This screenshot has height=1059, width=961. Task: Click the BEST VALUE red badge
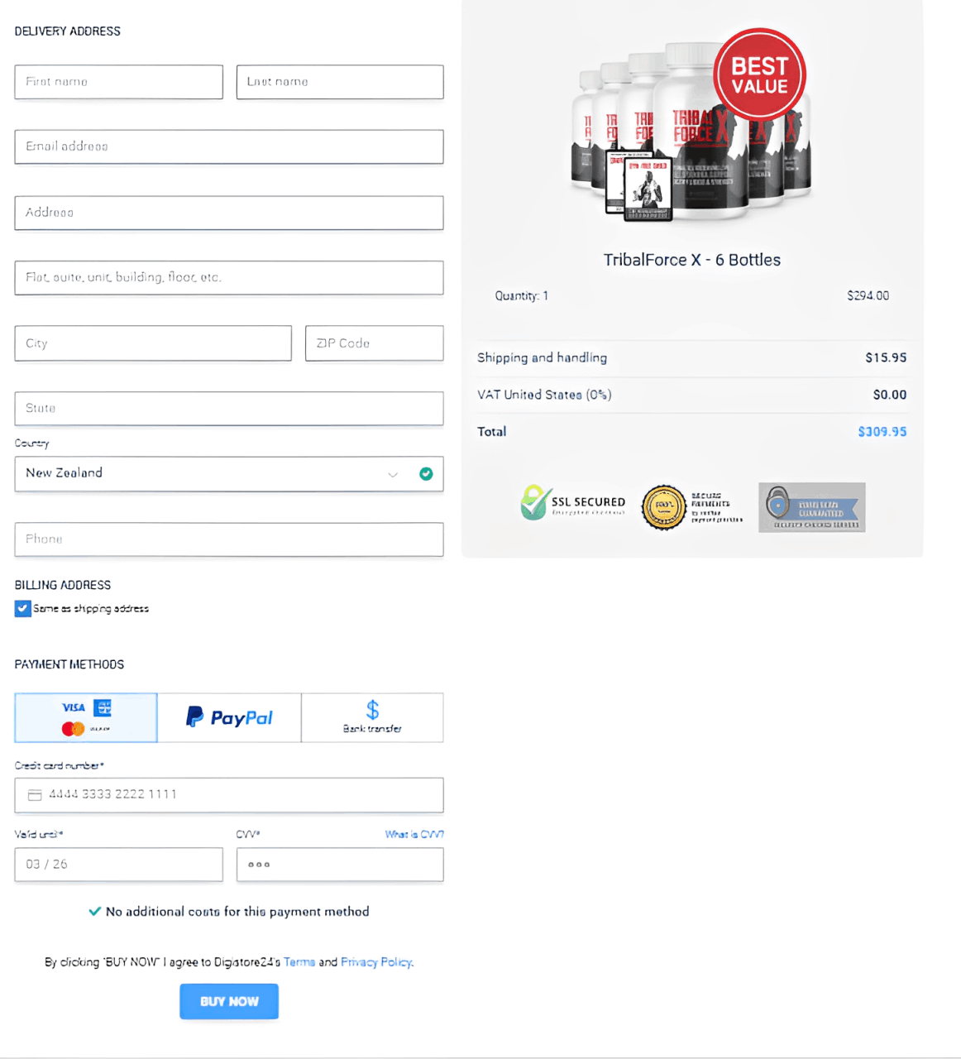(x=759, y=75)
